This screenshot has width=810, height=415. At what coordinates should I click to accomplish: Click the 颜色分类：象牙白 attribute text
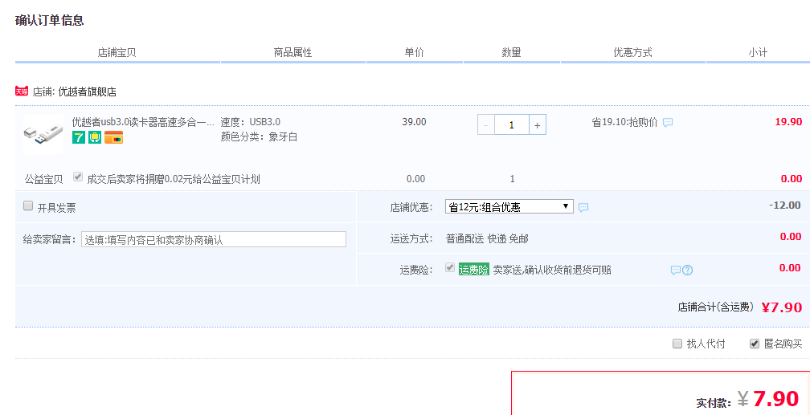[259, 136]
